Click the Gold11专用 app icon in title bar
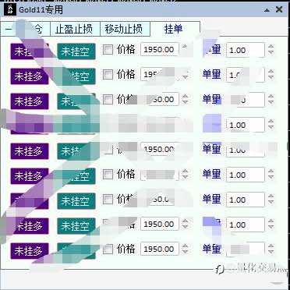Viewport: 290px width, 290px height. pyautogui.click(x=10, y=10)
